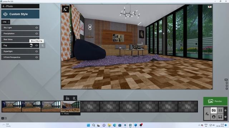This screenshot has width=229, height=128.
Task: Open photo slot options beside store camera icon
Action: 74,98
